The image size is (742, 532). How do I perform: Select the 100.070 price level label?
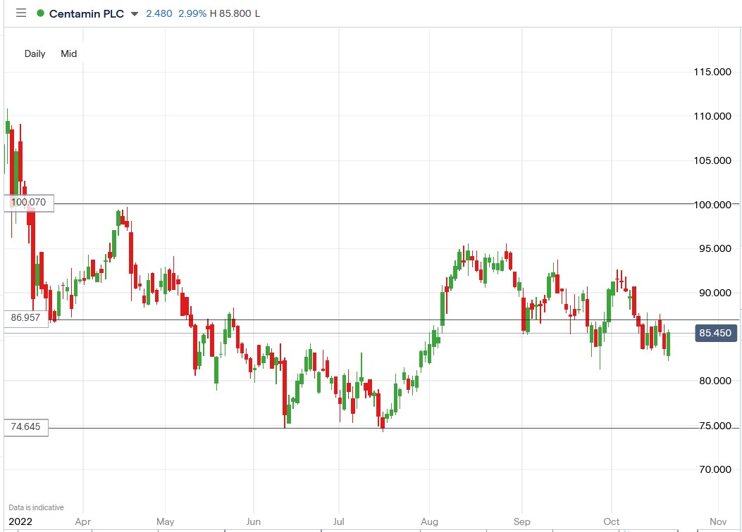tap(28, 203)
